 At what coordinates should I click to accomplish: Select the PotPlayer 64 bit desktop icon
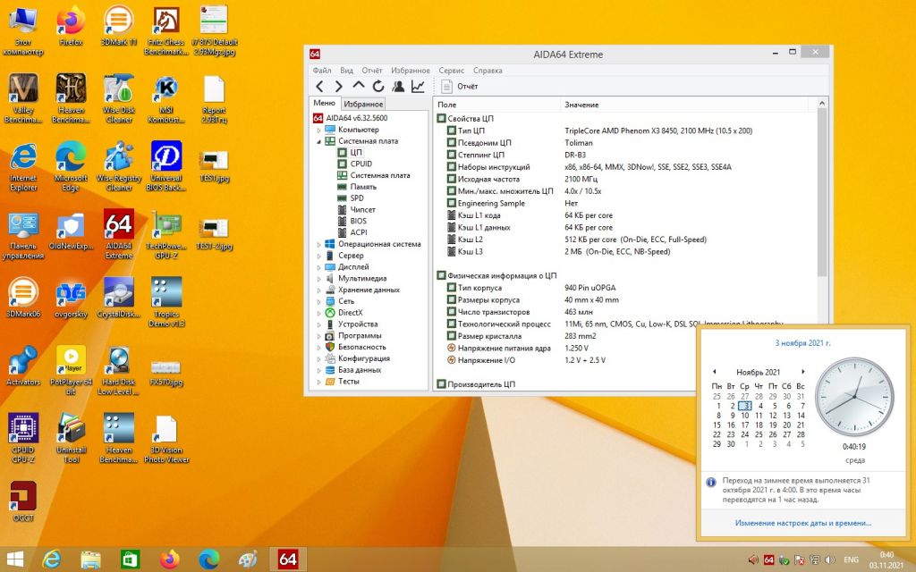tap(71, 370)
